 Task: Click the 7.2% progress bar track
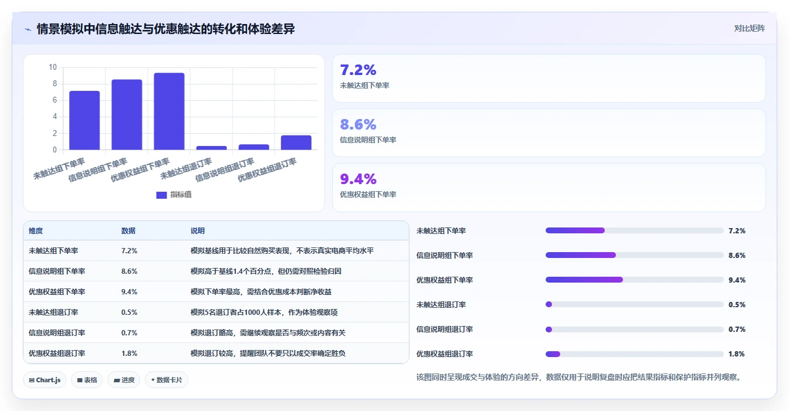click(635, 230)
